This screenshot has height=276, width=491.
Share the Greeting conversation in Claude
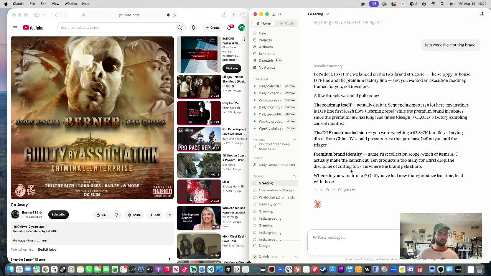click(482, 14)
